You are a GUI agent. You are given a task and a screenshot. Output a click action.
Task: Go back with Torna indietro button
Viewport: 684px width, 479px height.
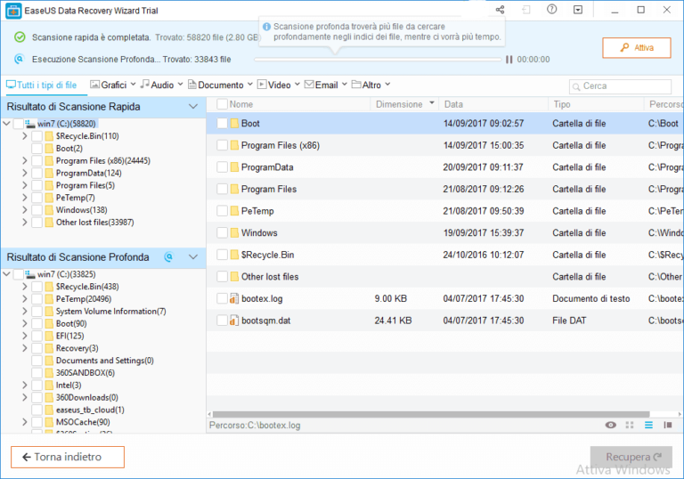tap(68, 457)
